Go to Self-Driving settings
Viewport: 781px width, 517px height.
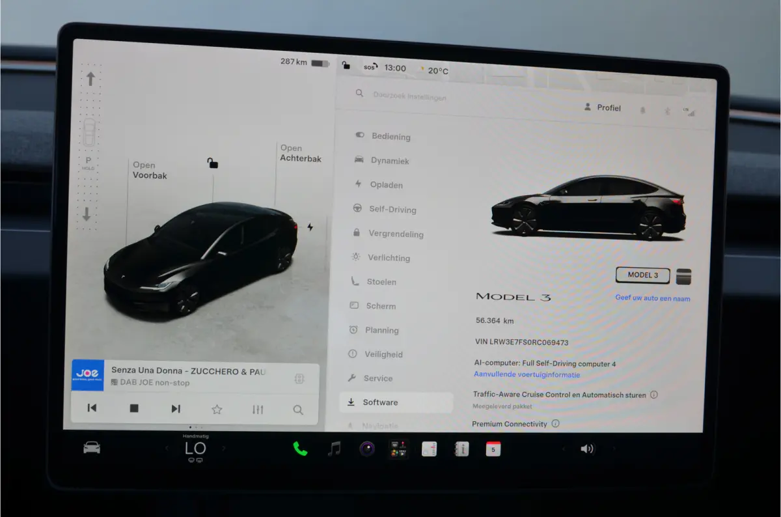[x=385, y=209]
